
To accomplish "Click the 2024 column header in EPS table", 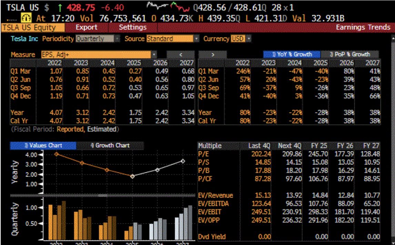I will 107,63.
